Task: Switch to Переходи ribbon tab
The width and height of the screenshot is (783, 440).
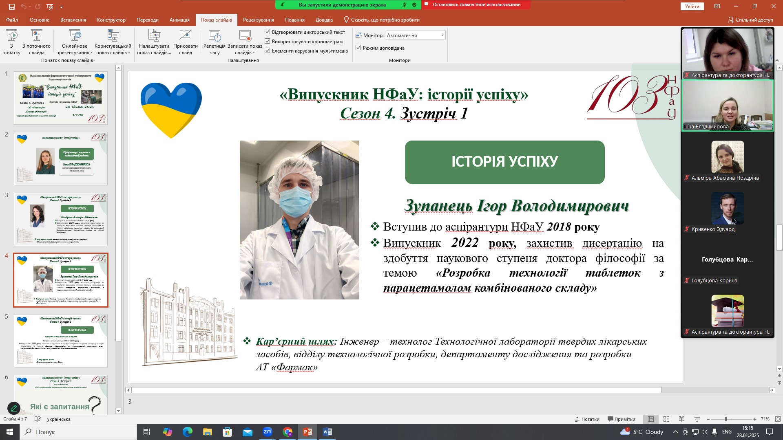Action: [x=148, y=20]
